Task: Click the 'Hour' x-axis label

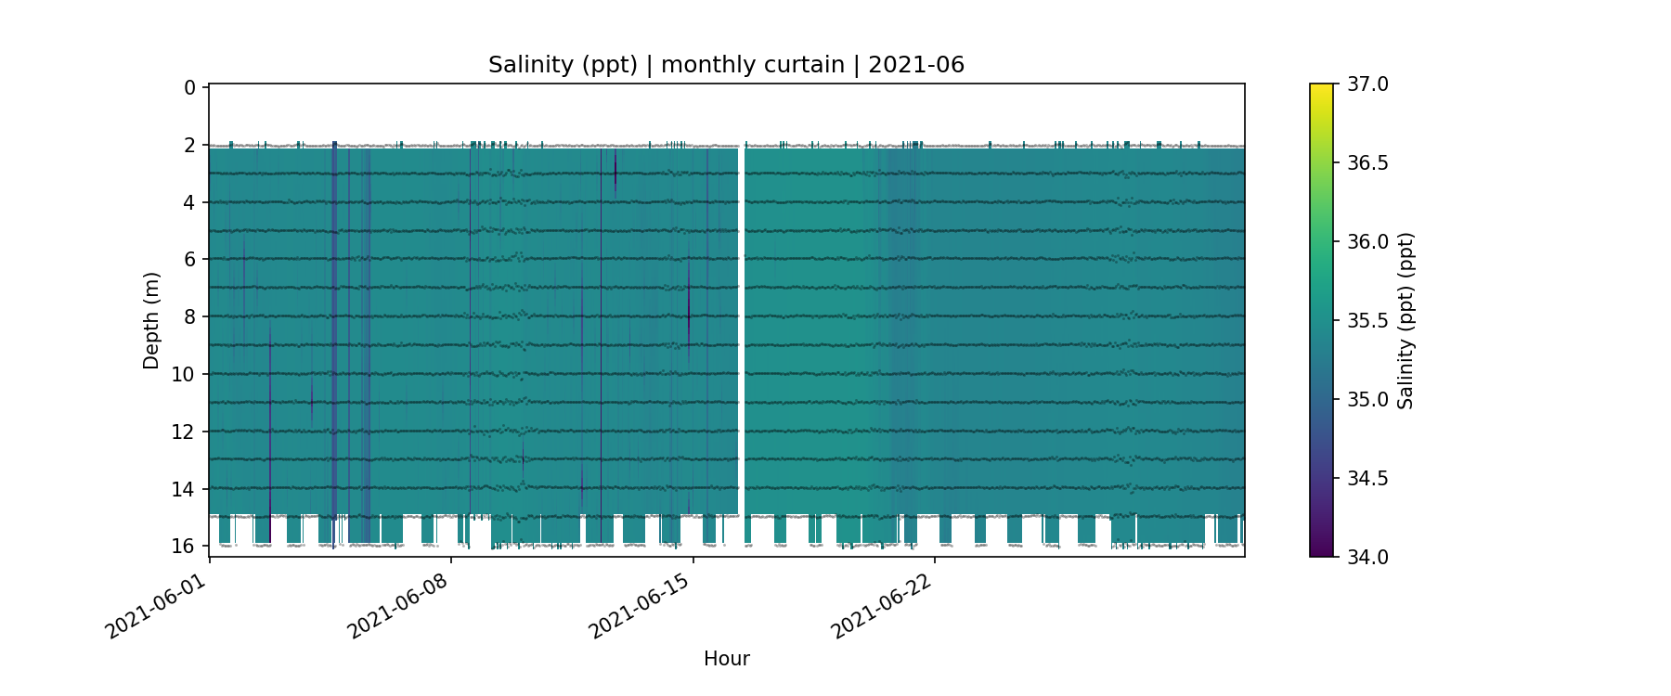Action: pyautogui.click(x=726, y=659)
